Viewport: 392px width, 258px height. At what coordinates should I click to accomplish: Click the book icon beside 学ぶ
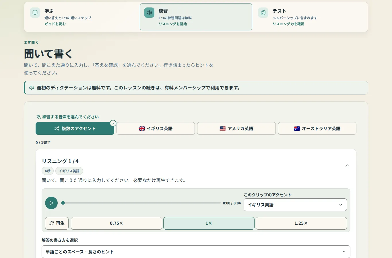tap(35, 13)
